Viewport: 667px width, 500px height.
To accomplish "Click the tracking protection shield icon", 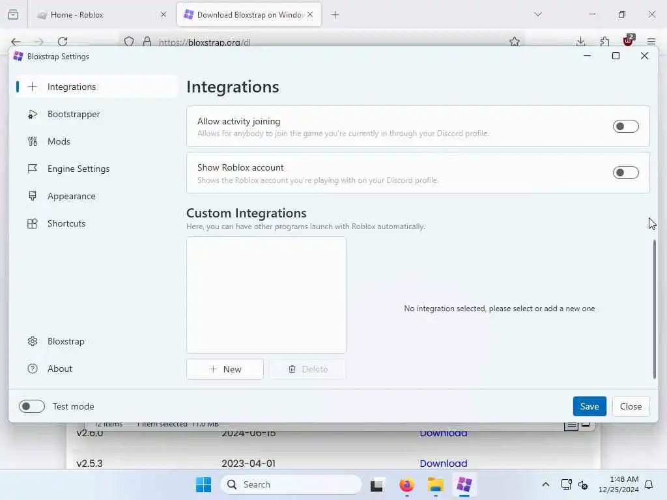I will tap(129, 42).
